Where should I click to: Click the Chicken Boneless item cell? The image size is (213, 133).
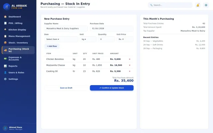55,59
